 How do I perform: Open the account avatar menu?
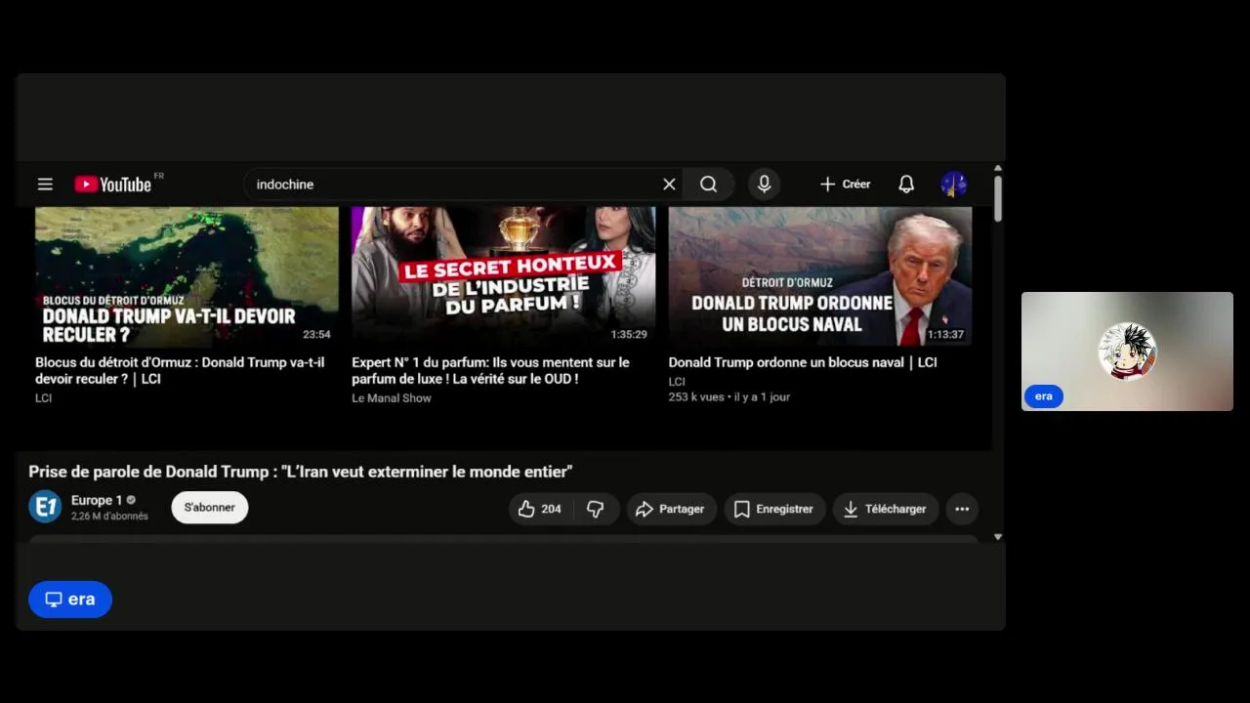point(954,185)
